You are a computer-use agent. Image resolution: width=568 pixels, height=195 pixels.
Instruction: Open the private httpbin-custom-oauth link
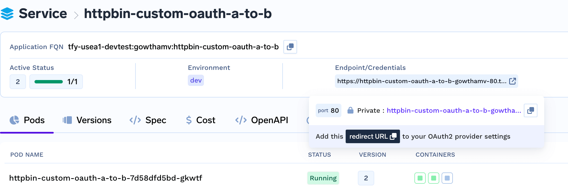point(454,110)
